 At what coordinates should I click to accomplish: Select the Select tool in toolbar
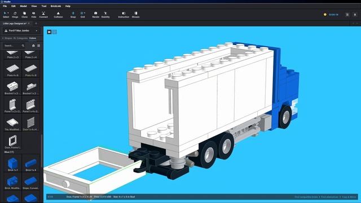6,15
